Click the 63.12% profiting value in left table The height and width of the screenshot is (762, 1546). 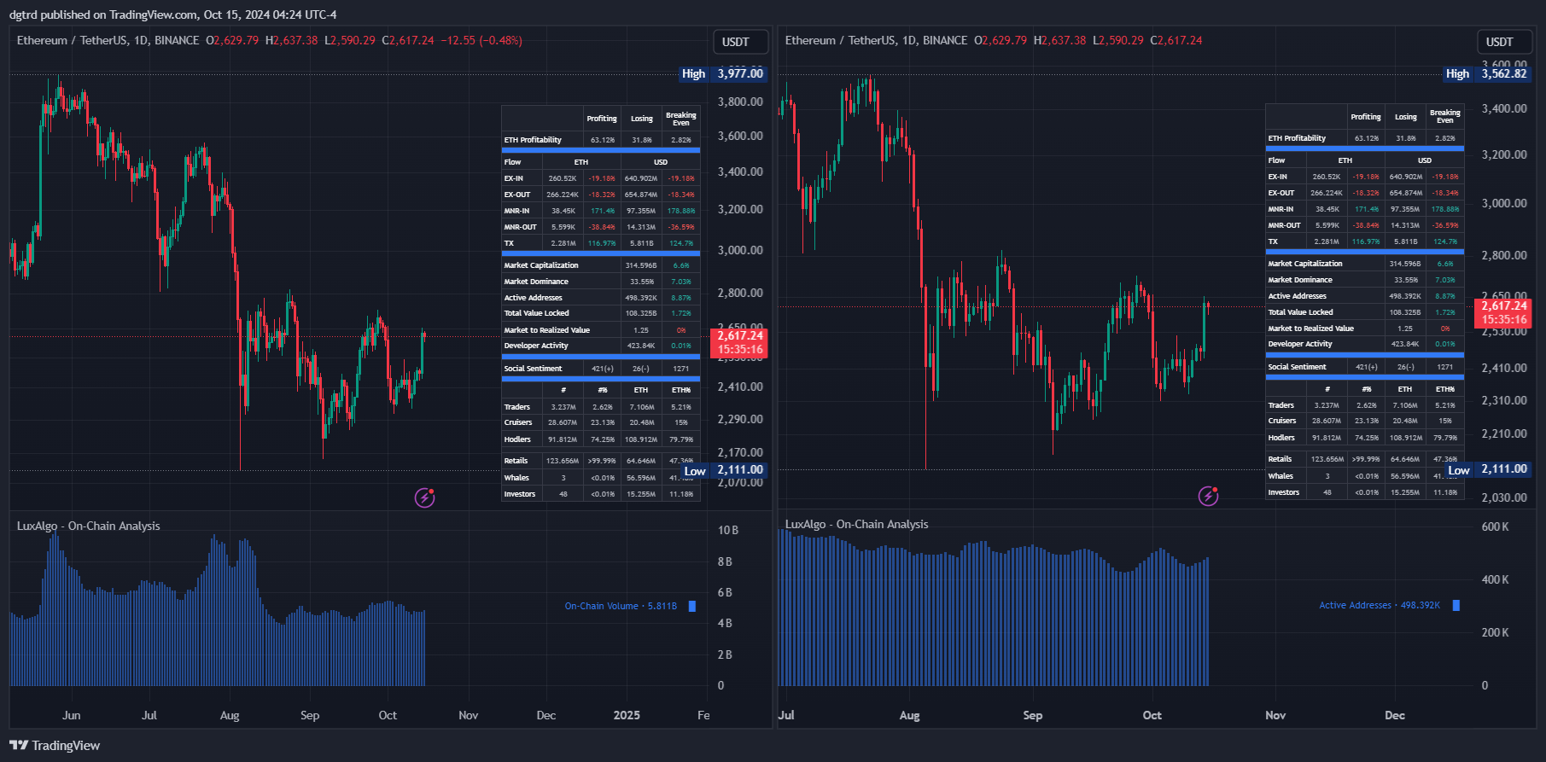click(x=602, y=140)
